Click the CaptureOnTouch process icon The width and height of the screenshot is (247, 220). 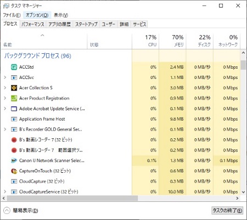pos(14,171)
